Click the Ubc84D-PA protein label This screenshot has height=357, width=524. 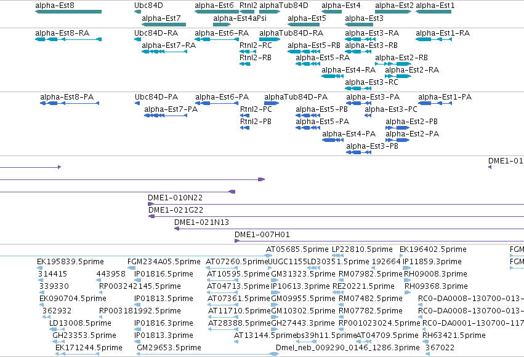(156, 97)
